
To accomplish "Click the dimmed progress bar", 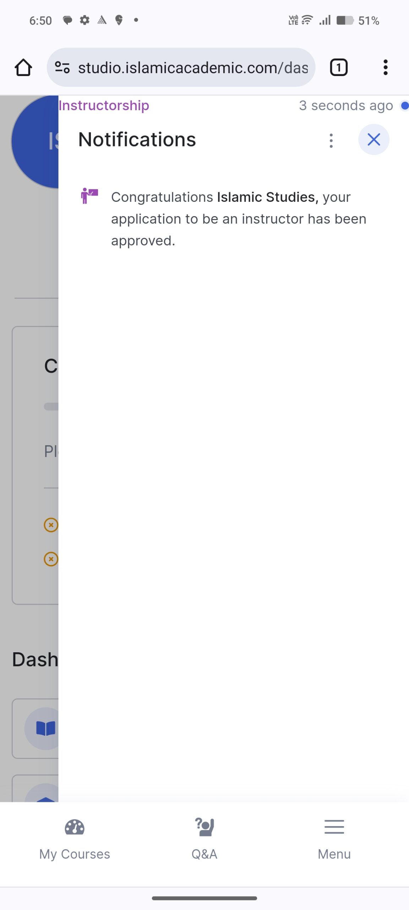I will click(51, 407).
